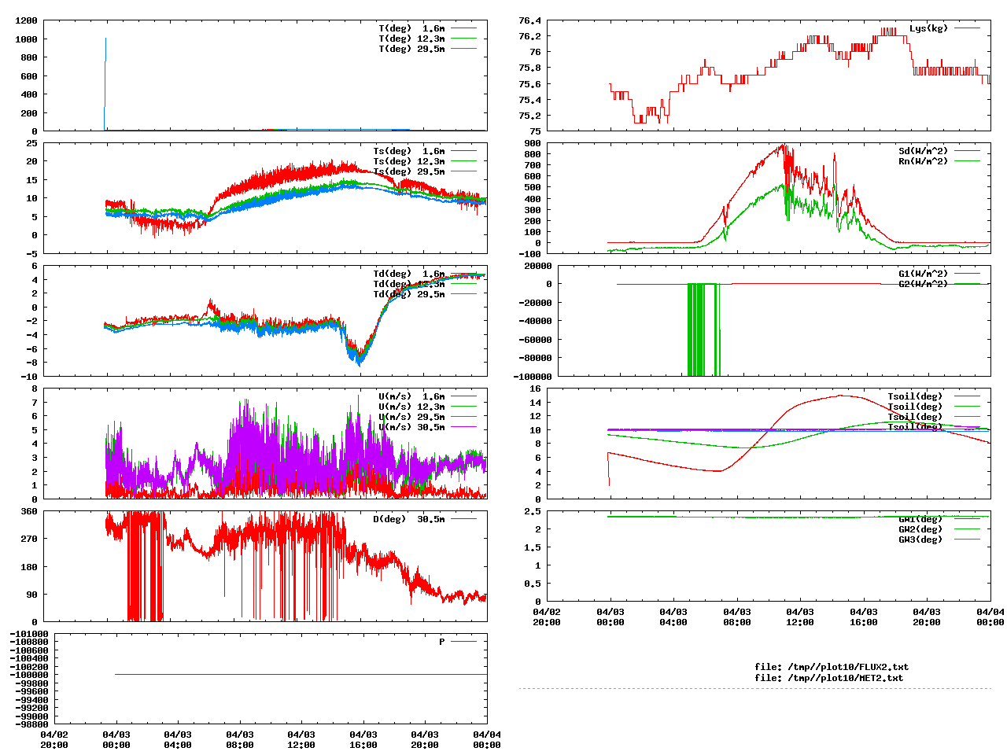Pick the "U(m/s) 29.5m" legend entry
This screenshot has width=1007, height=755.
411,417
